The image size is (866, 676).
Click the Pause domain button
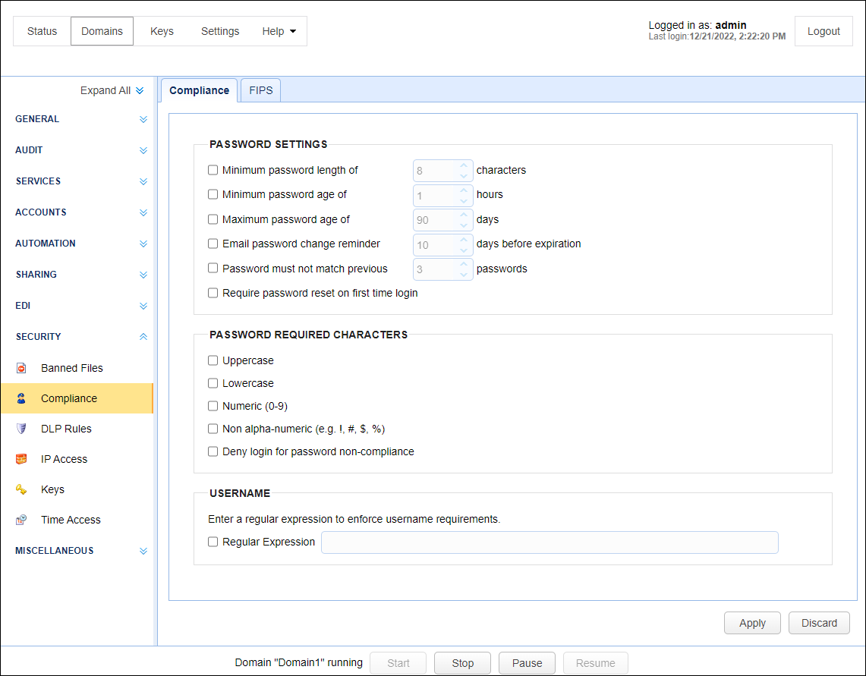click(x=527, y=663)
